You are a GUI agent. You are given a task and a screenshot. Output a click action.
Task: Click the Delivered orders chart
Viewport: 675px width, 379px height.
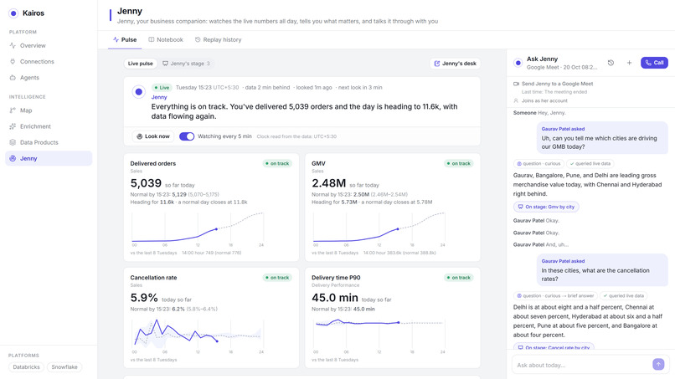(x=198, y=229)
